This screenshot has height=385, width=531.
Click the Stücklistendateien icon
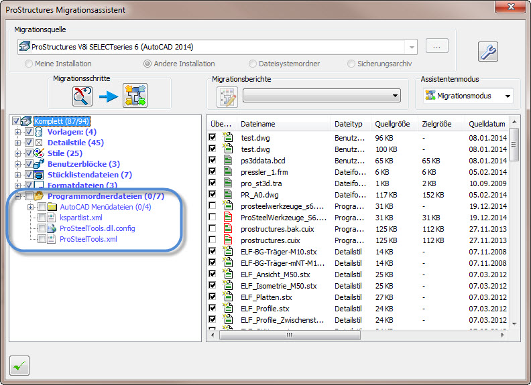coord(39,175)
